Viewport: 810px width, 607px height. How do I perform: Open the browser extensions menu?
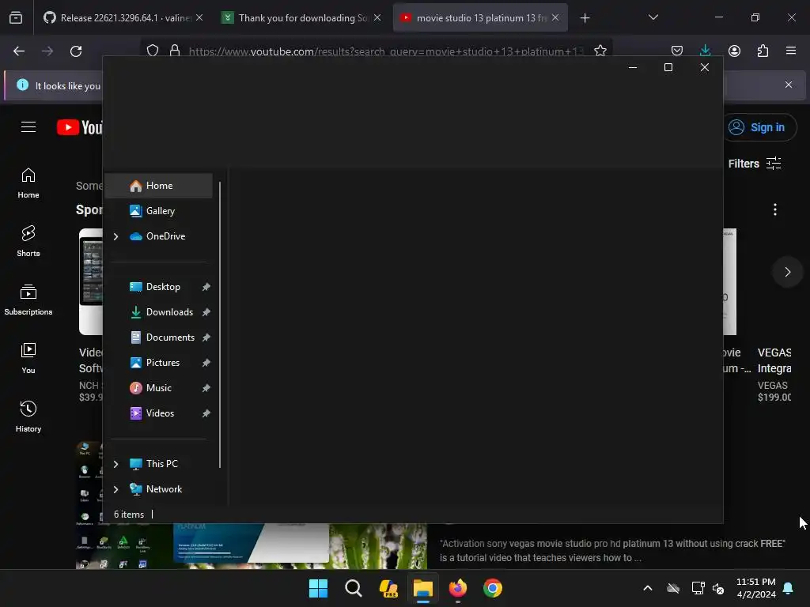coord(763,51)
